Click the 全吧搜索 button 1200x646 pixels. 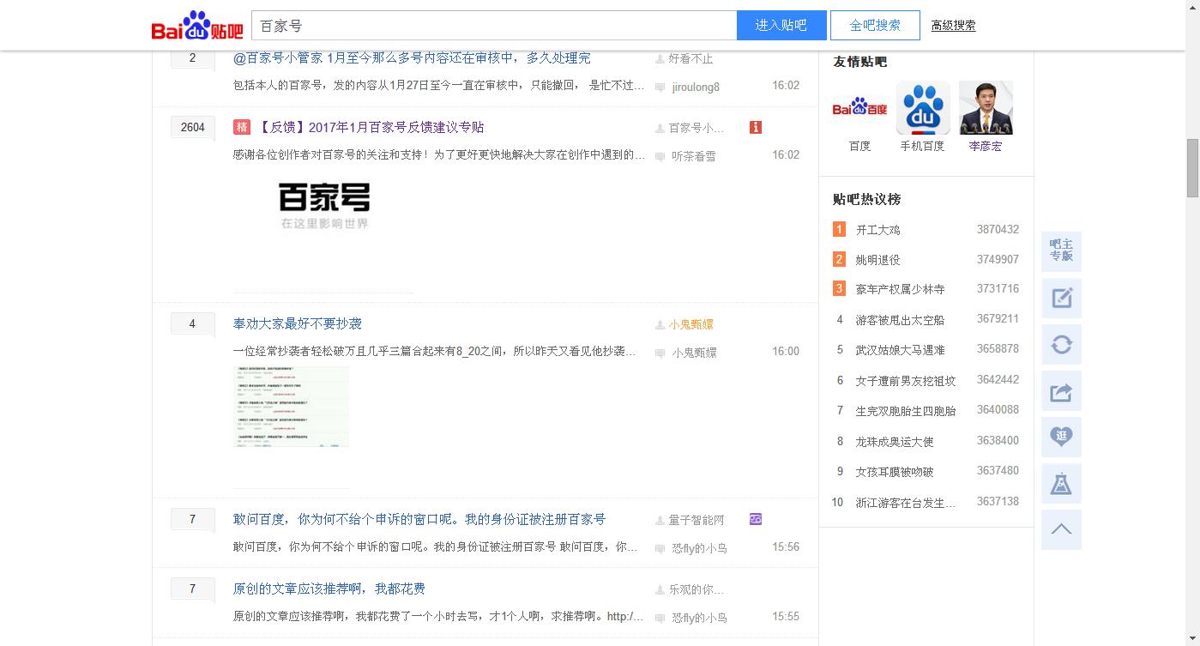tap(875, 25)
